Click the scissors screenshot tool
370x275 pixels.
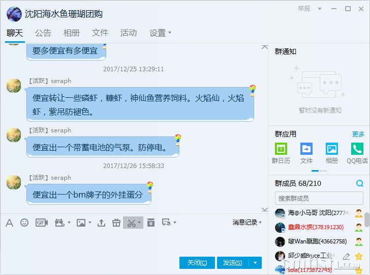[132, 223]
